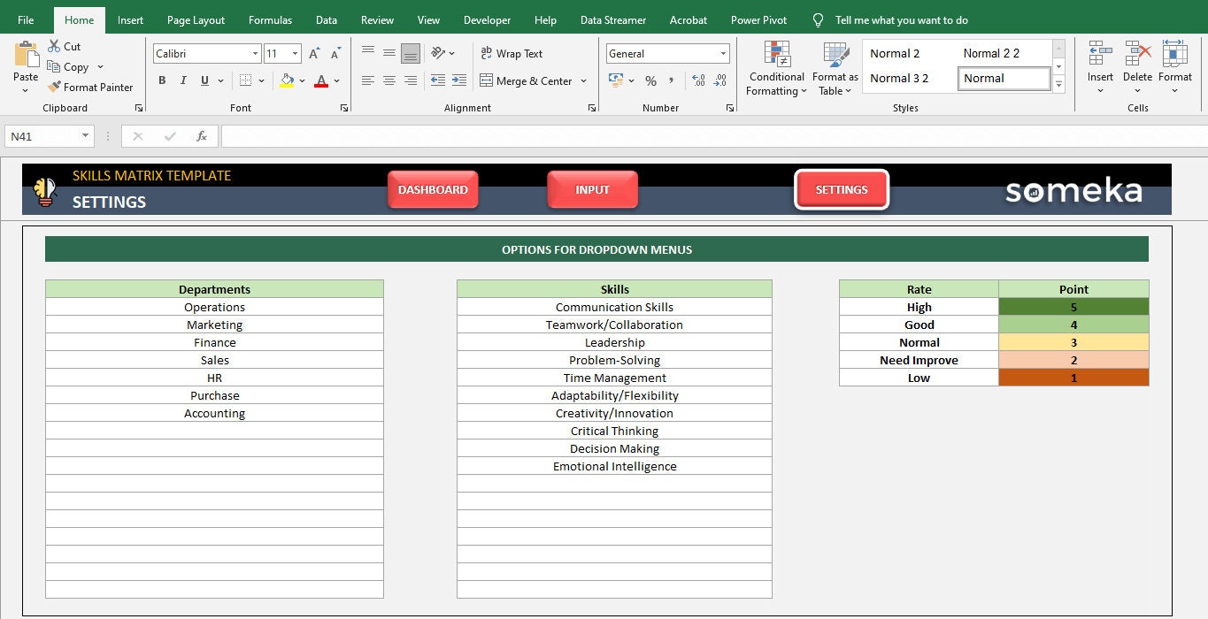Apply italic formatting
This screenshot has width=1208, height=619.
point(182,80)
